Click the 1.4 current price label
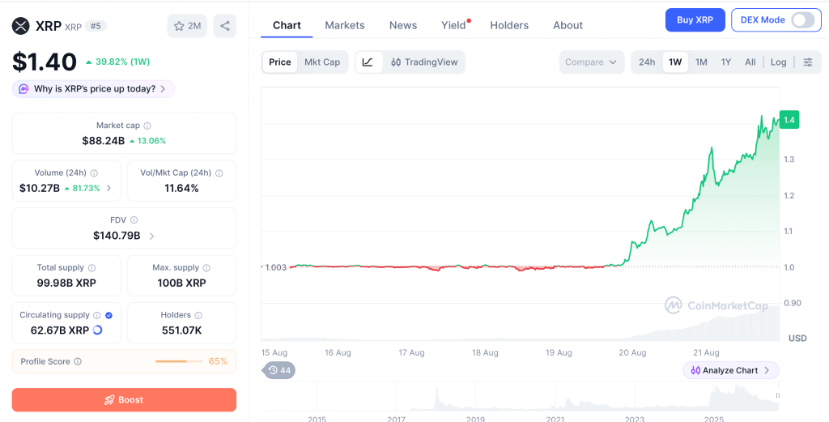 pyautogui.click(x=789, y=120)
